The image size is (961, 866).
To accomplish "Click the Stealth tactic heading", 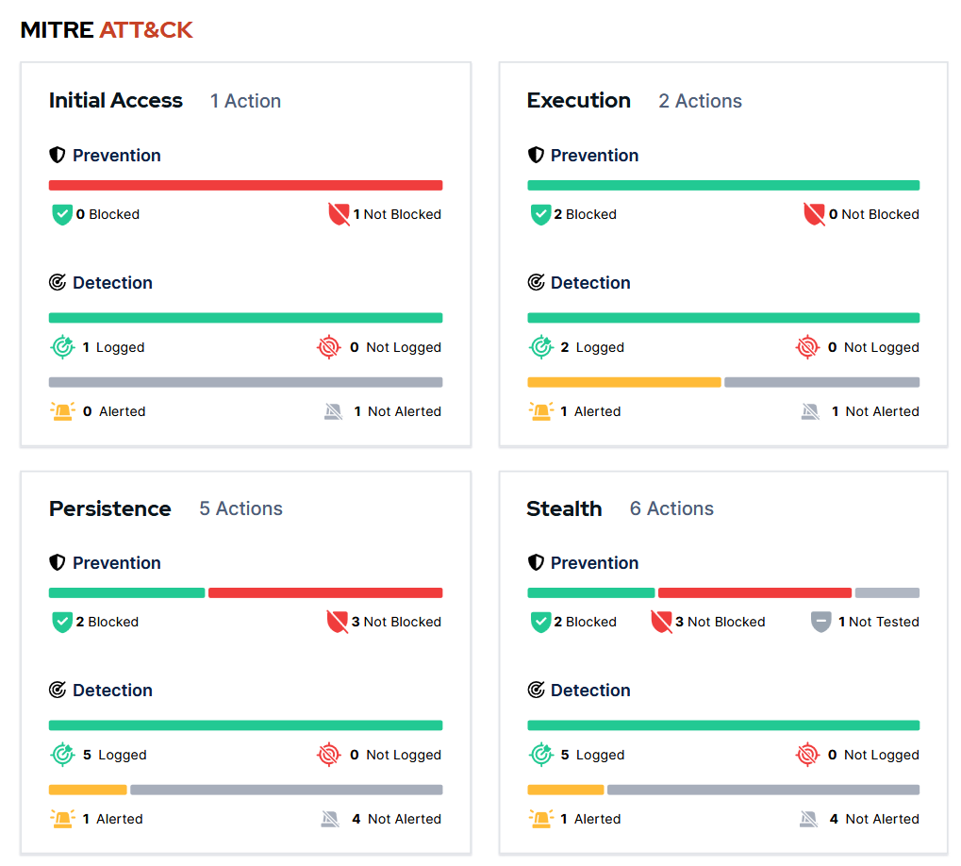I will 565,508.
